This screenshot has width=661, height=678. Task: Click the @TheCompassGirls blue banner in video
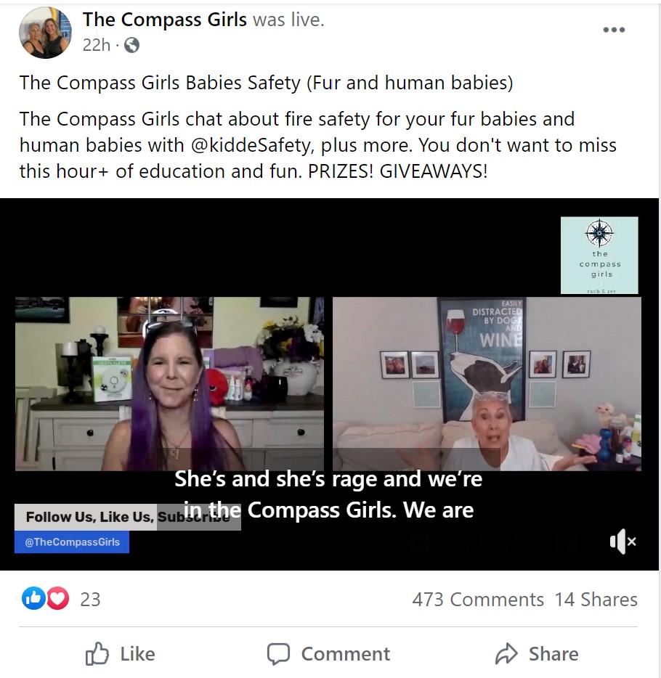tap(72, 542)
